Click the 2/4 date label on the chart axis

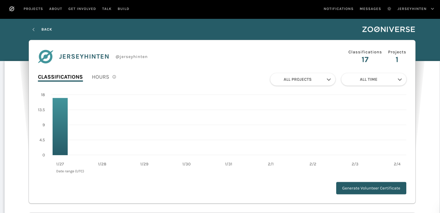397,164
